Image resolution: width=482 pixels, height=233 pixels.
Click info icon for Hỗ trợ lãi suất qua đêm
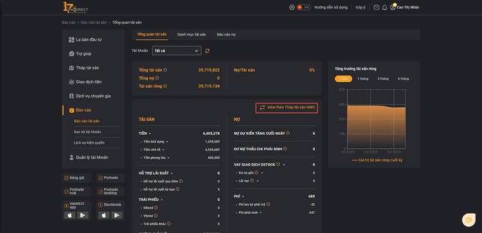[181, 181]
